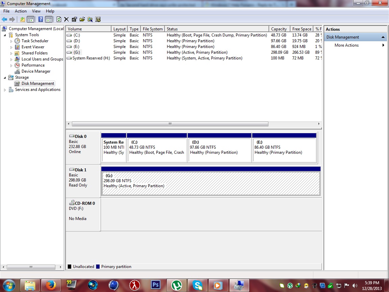Viewport: 389px width, 292px height.
Task: Click the Refresh icon in toolbar
Action: coord(59,19)
